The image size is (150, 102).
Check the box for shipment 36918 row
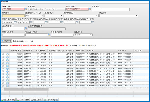(3, 80)
